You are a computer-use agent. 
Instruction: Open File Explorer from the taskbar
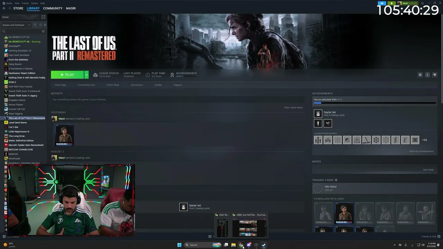pyautogui.click(x=234, y=245)
